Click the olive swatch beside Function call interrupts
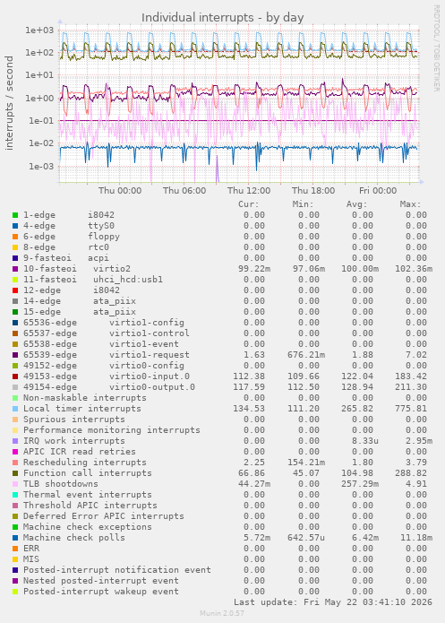 tap(15, 473)
